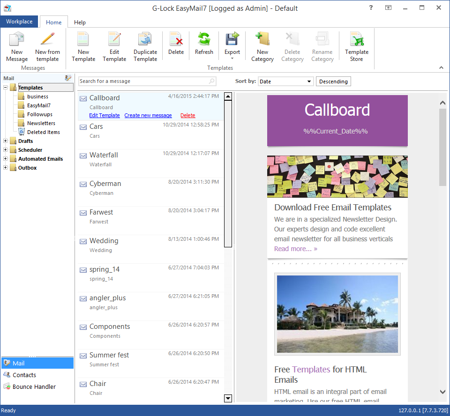Click the Delete Category ribbon icon
This screenshot has width=450, height=416.
pyautogui.click(x=292, y=39)
